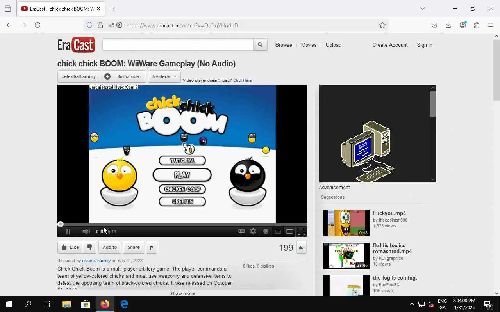Open the Windows notification center
The width and height of the screenshot is (500, 312).
pyautogui.click(x=488, y=304)
